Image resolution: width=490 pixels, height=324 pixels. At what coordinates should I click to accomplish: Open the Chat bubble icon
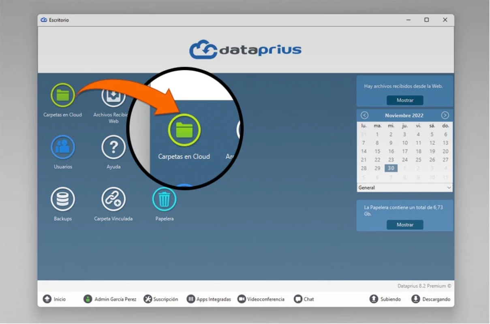pyautogui.click(x=298, y=299)
